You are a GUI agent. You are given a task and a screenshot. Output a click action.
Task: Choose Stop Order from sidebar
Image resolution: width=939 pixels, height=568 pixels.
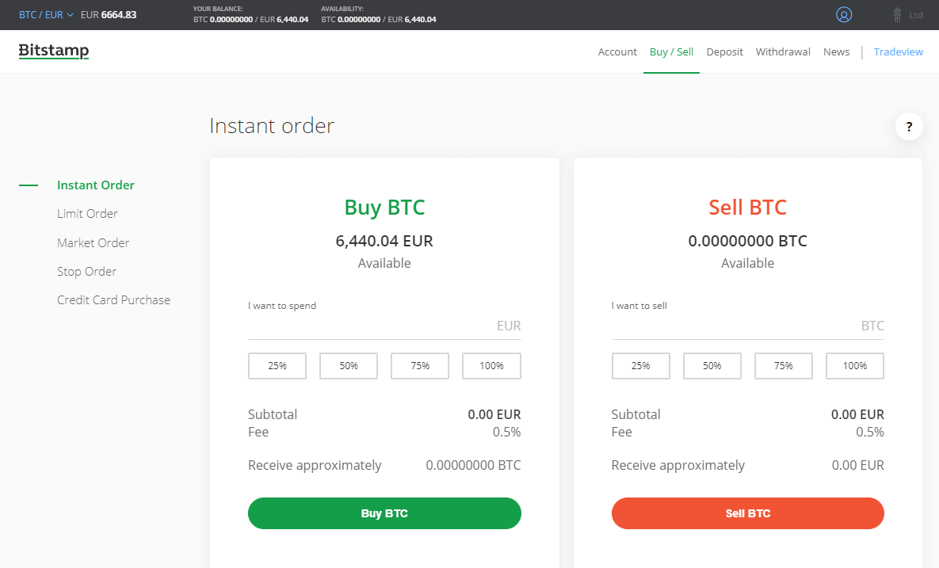(86, 271)
